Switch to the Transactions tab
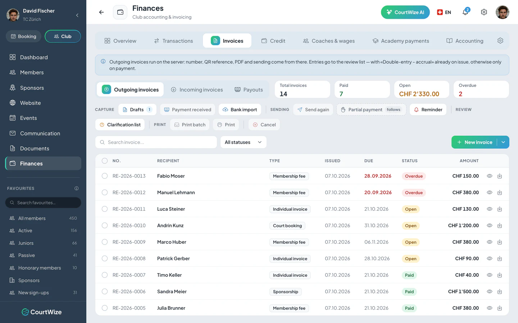 click(x=174, y=41)
